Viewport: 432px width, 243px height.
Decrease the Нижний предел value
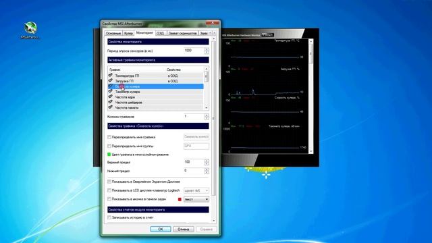(207, 173)
